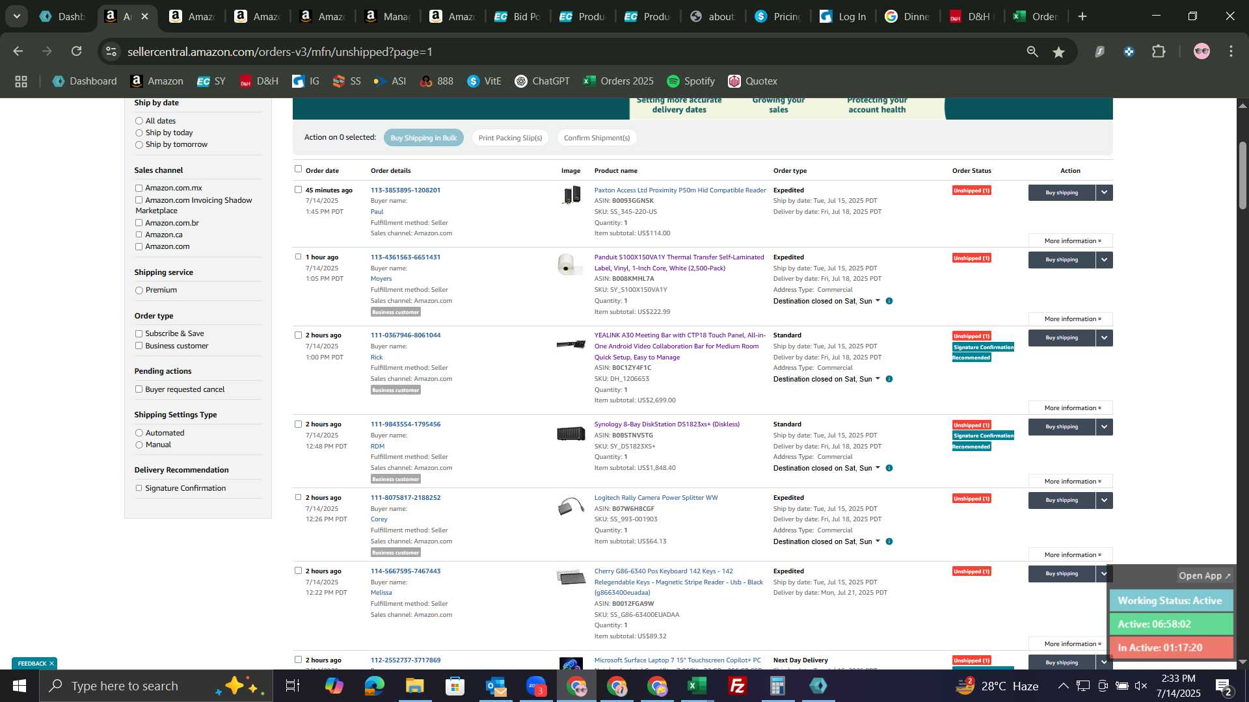Open the Amazon bookmark
Viewport: 1249px width, 702px height.
157,81
